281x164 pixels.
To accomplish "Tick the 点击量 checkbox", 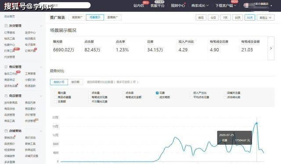I will 90,93.
